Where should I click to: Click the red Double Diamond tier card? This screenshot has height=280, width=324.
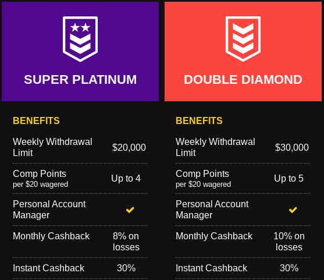coord(243,51)
